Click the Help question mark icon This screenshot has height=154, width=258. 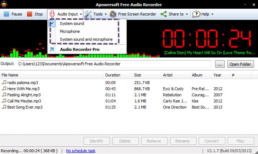coord(196,14)
